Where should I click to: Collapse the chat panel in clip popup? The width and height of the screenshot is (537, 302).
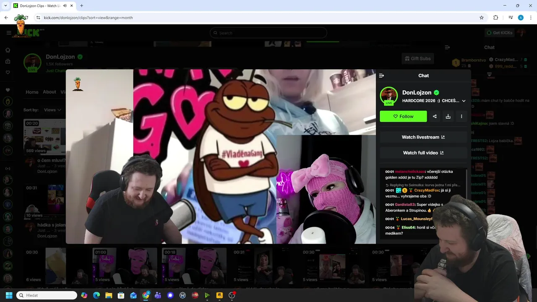381,75
